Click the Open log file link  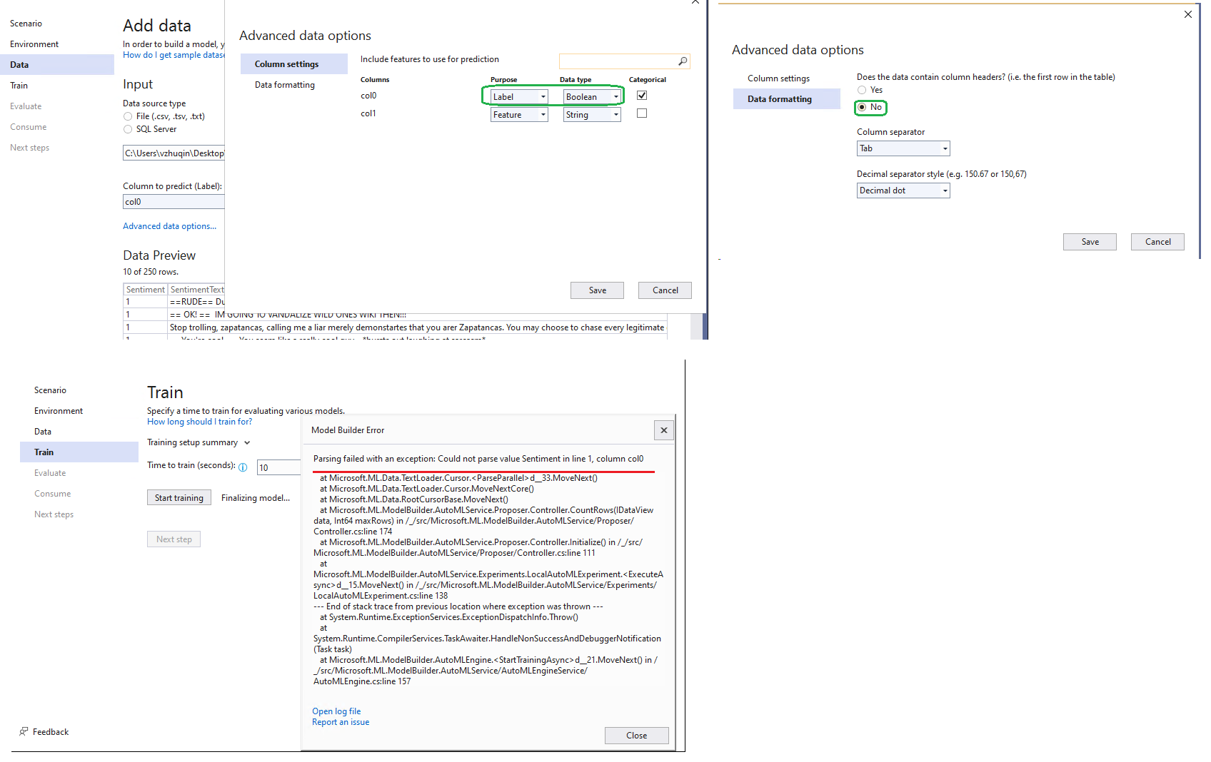tap(336, 711)
